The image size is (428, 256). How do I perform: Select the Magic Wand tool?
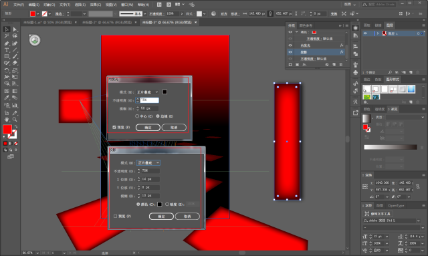[7, 36]
